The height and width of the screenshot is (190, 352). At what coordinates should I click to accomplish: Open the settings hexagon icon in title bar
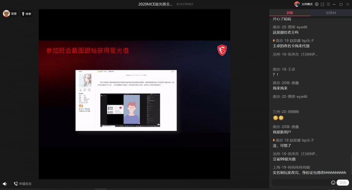click(x=317, y=4)
